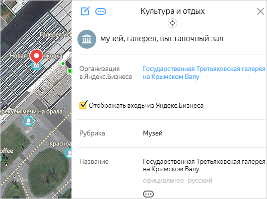The width and height of the screenshot is (267, 199).
Task: Click the Музей rubric value
Action: pyautogui.click(x=152, y=133)
